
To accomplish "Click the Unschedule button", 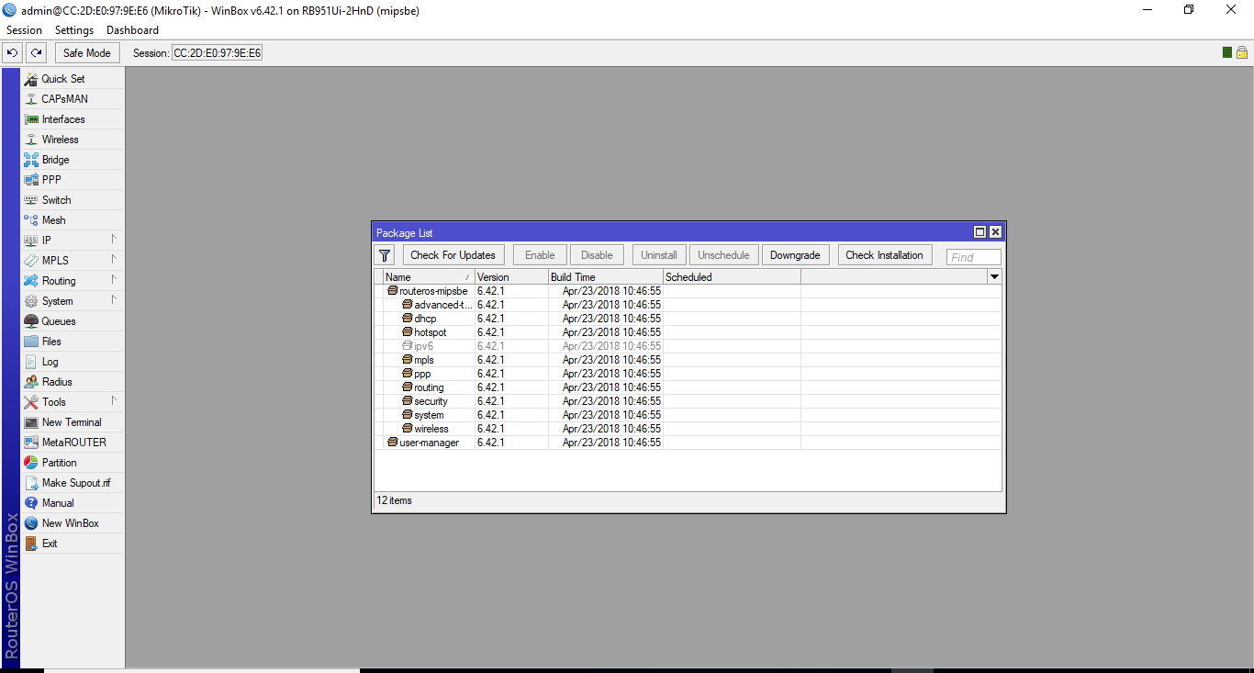I will click(x=723, y=255).
